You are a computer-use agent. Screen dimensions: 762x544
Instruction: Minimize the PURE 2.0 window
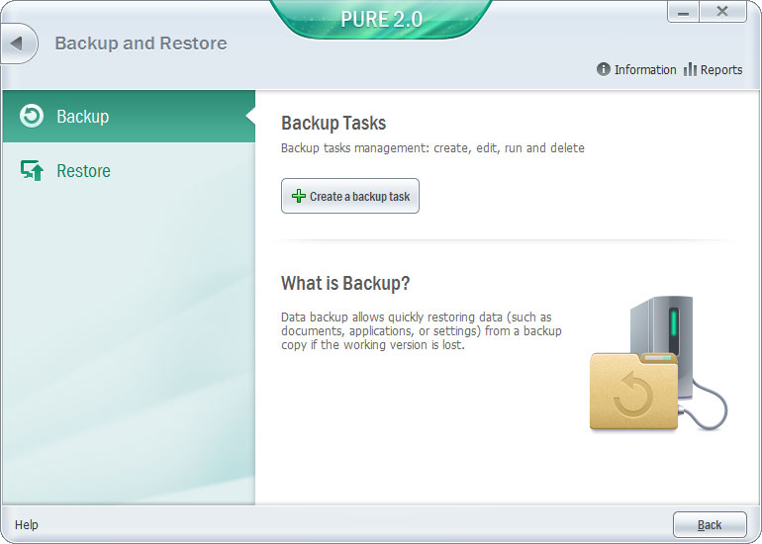coord(683,12)
